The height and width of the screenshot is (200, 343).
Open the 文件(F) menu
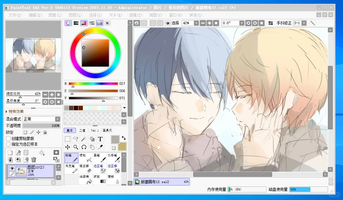pos(15,15)
